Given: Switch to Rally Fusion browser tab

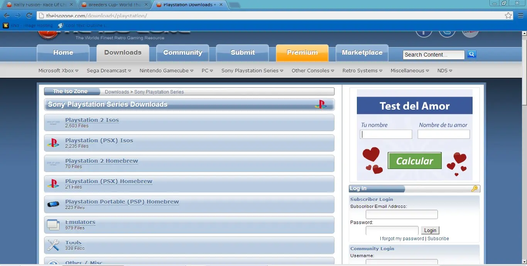Looking at the screenshot, I should 39,5.
